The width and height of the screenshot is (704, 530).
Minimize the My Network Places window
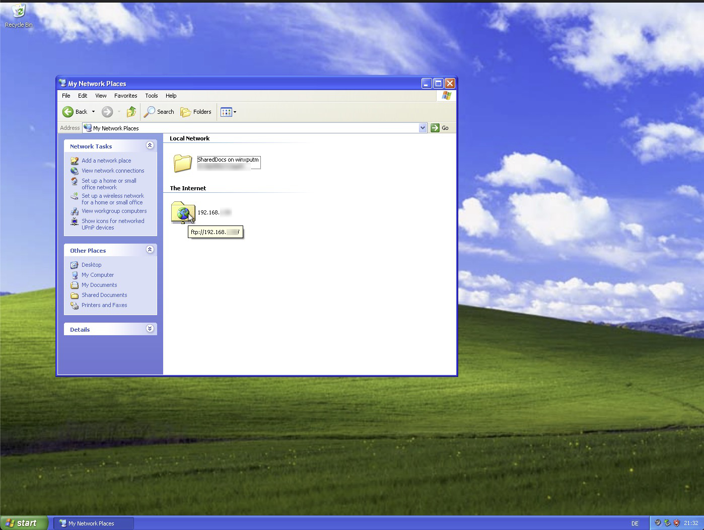(x=427, y=84)
